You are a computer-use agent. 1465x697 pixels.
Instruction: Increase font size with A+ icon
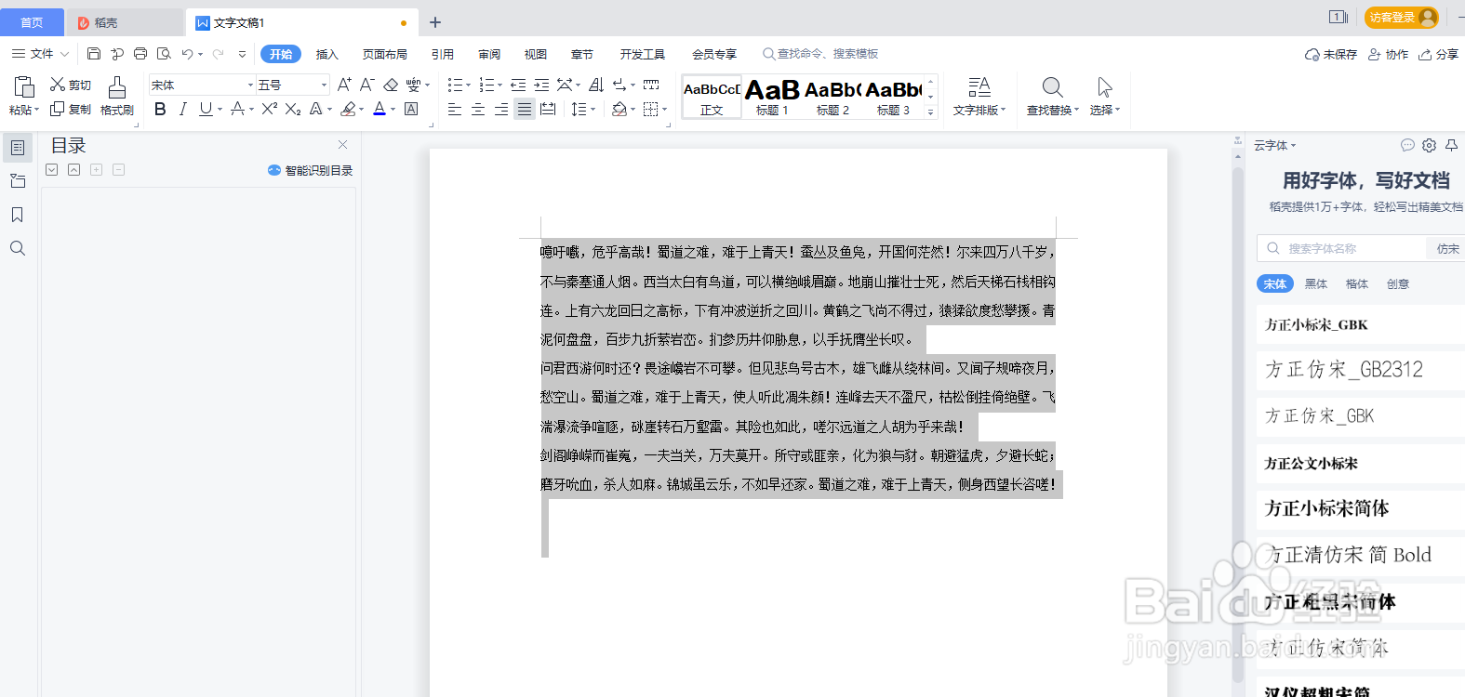pyautogui.click(x=344, y=85)
